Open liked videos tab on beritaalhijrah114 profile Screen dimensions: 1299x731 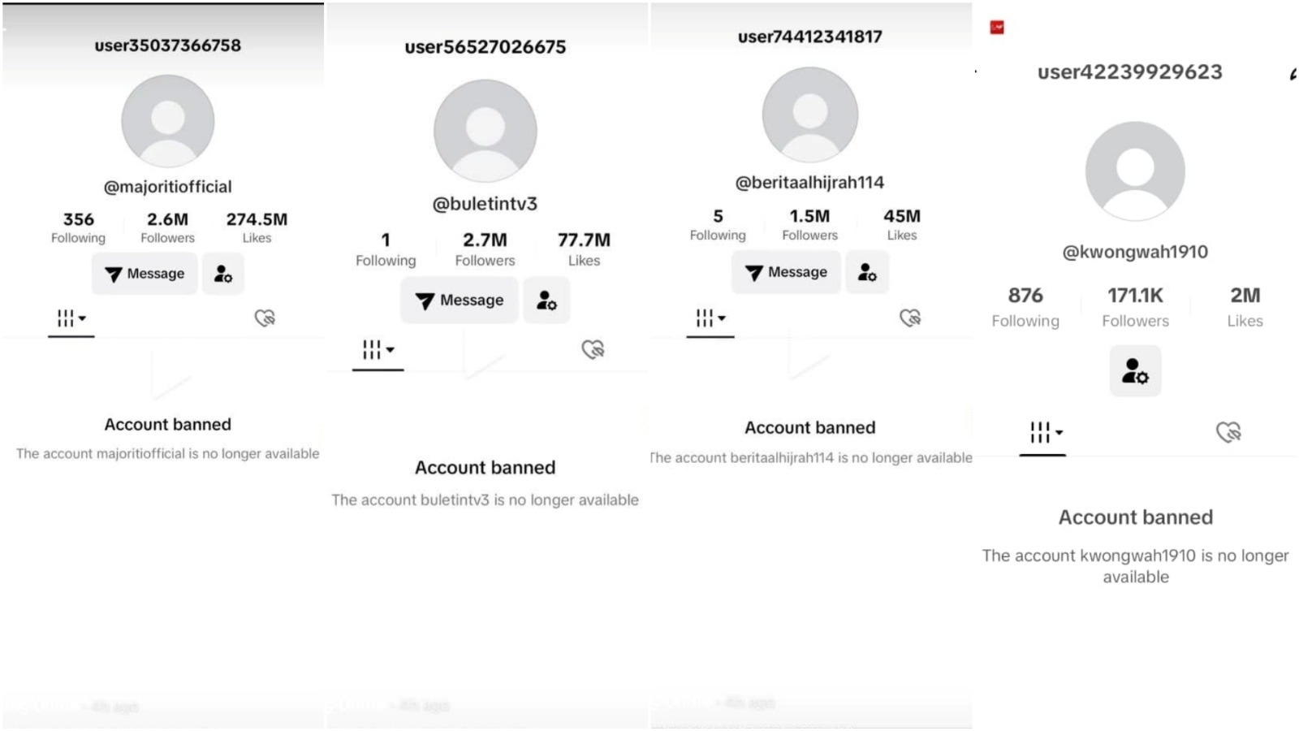pos(910,318)
